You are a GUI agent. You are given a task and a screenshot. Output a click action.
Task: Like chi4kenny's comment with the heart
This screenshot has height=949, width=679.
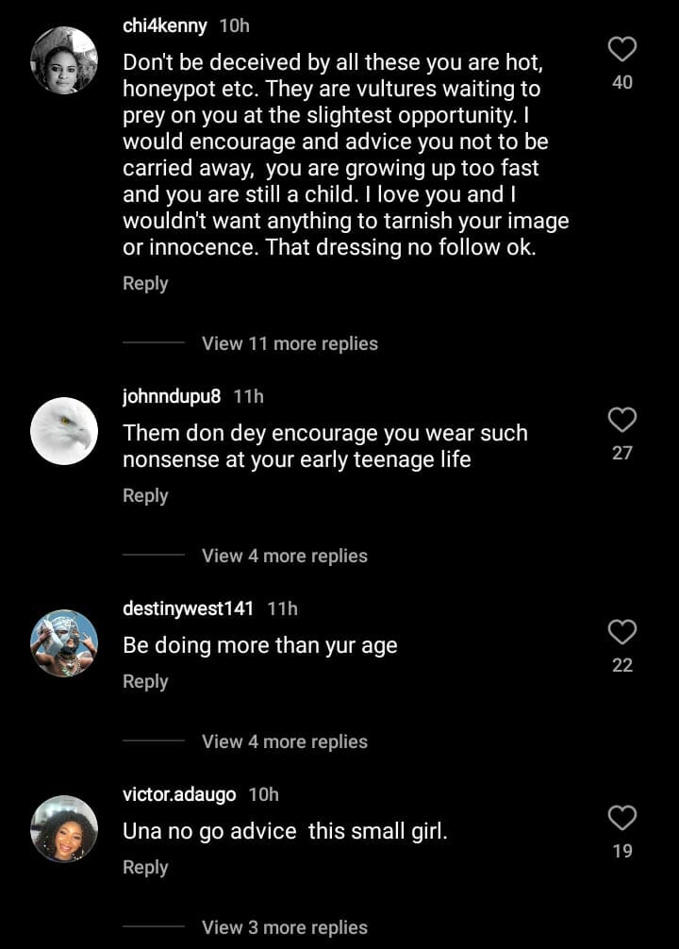(621, 49)
